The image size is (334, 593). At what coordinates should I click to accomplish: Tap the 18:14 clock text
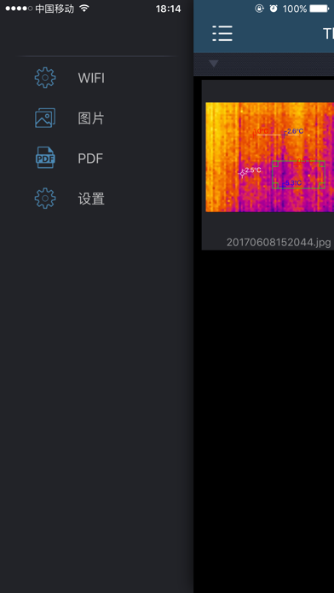pos(169,9)
